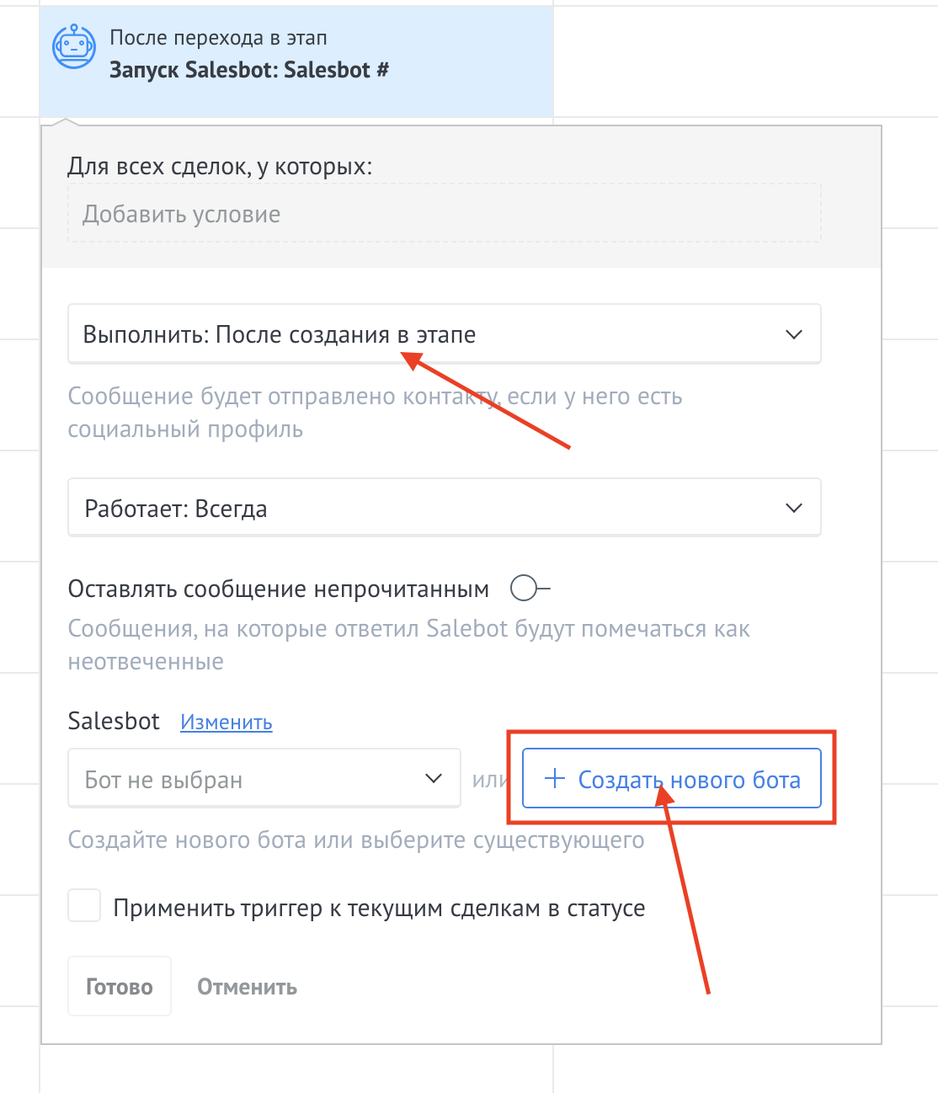Confirm with the Готово button
This screenshot has height=1093, width=938.
(x=120, y=986)
